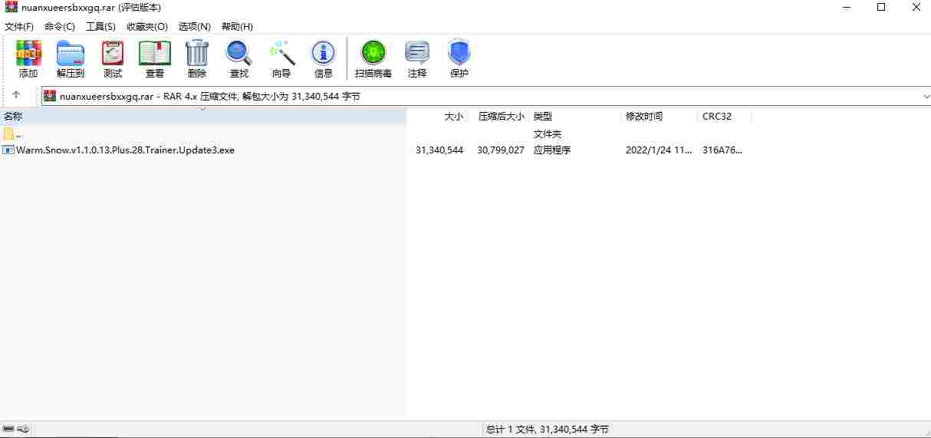Sort by Type (类型) column header
This screenshot has height=438, width=931.
(575, 117)
